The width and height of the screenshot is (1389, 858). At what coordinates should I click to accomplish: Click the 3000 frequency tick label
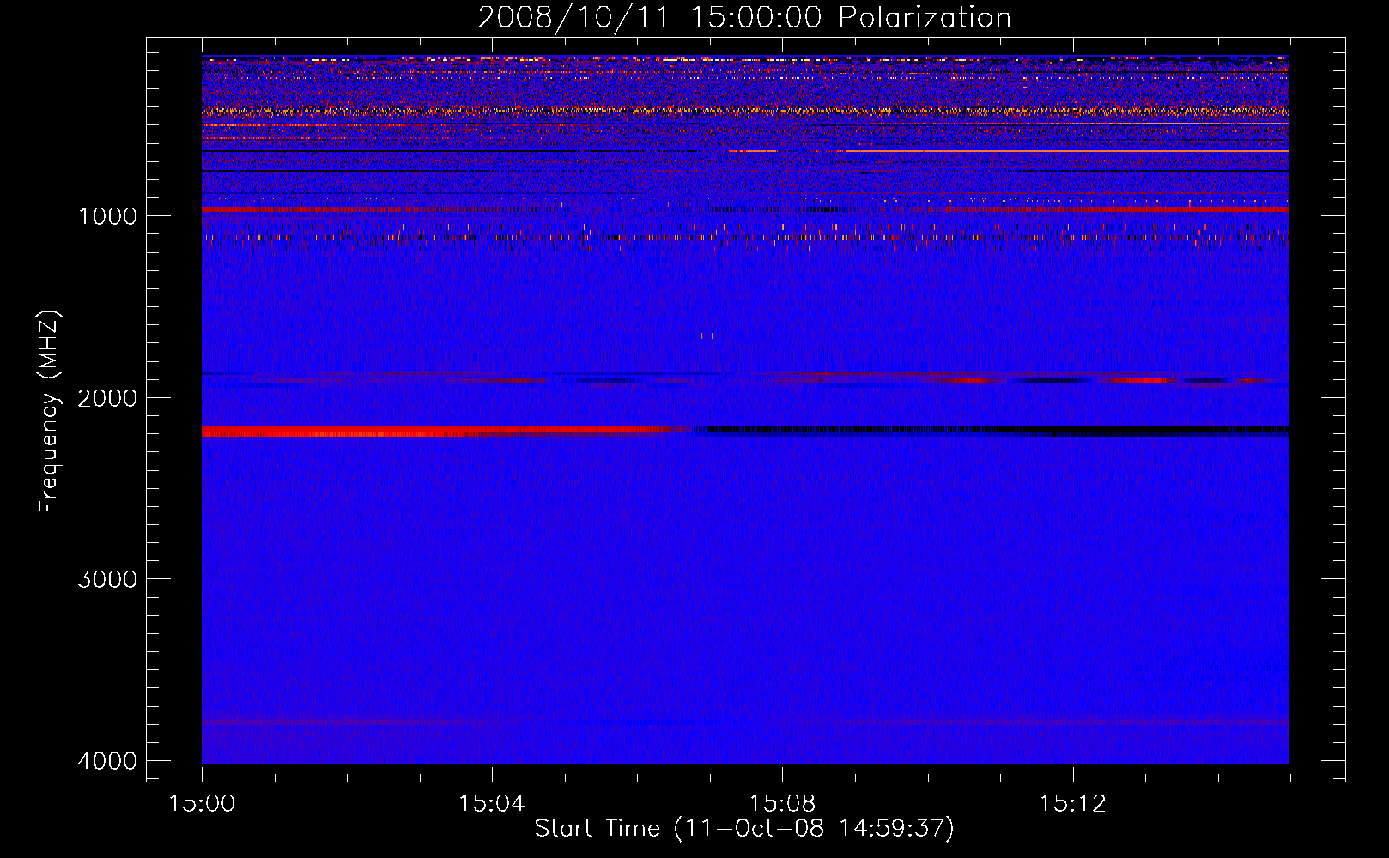click(107, 579)
